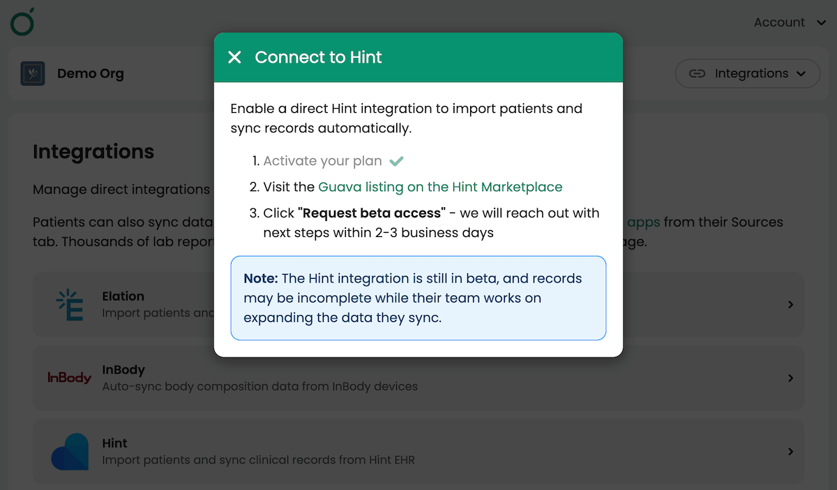Click the InBody description about body composition data
The width and height of the screenshot is (837, 490).
coord(260,386)
